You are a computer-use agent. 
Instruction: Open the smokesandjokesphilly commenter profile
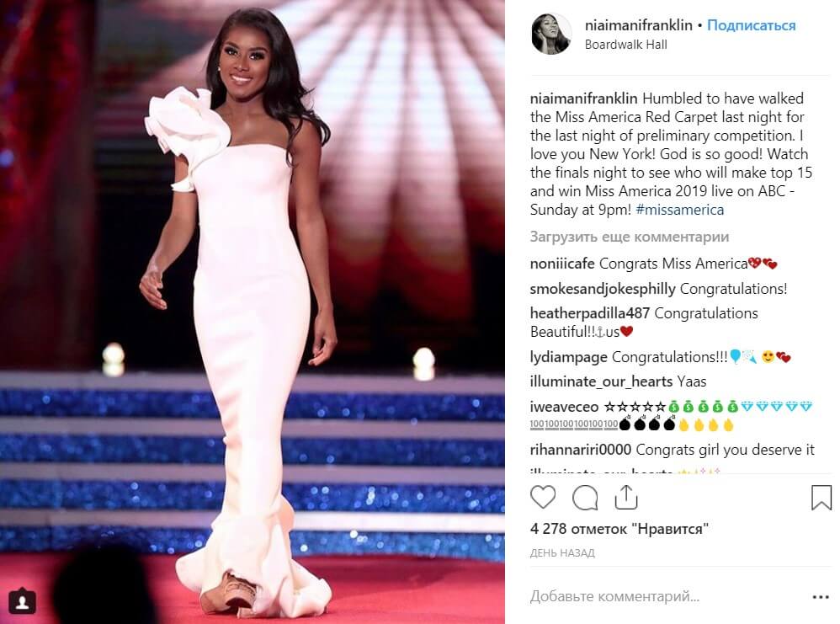(x=603, y=289)
